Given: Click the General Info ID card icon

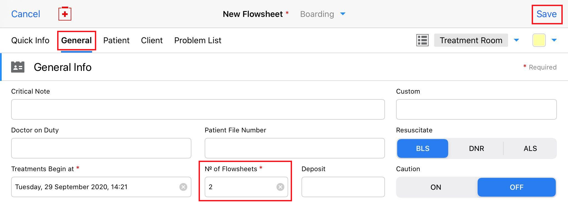Looking at the screenshot, I should pyautogui.click(x=18, y=67).
